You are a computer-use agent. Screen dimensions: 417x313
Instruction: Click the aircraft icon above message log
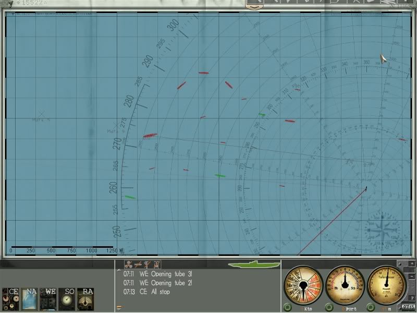click(x=138, y=265)
